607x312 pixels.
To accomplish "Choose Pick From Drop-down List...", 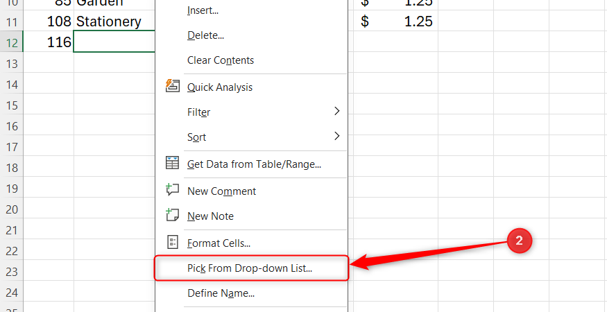I will pos(252,268).
